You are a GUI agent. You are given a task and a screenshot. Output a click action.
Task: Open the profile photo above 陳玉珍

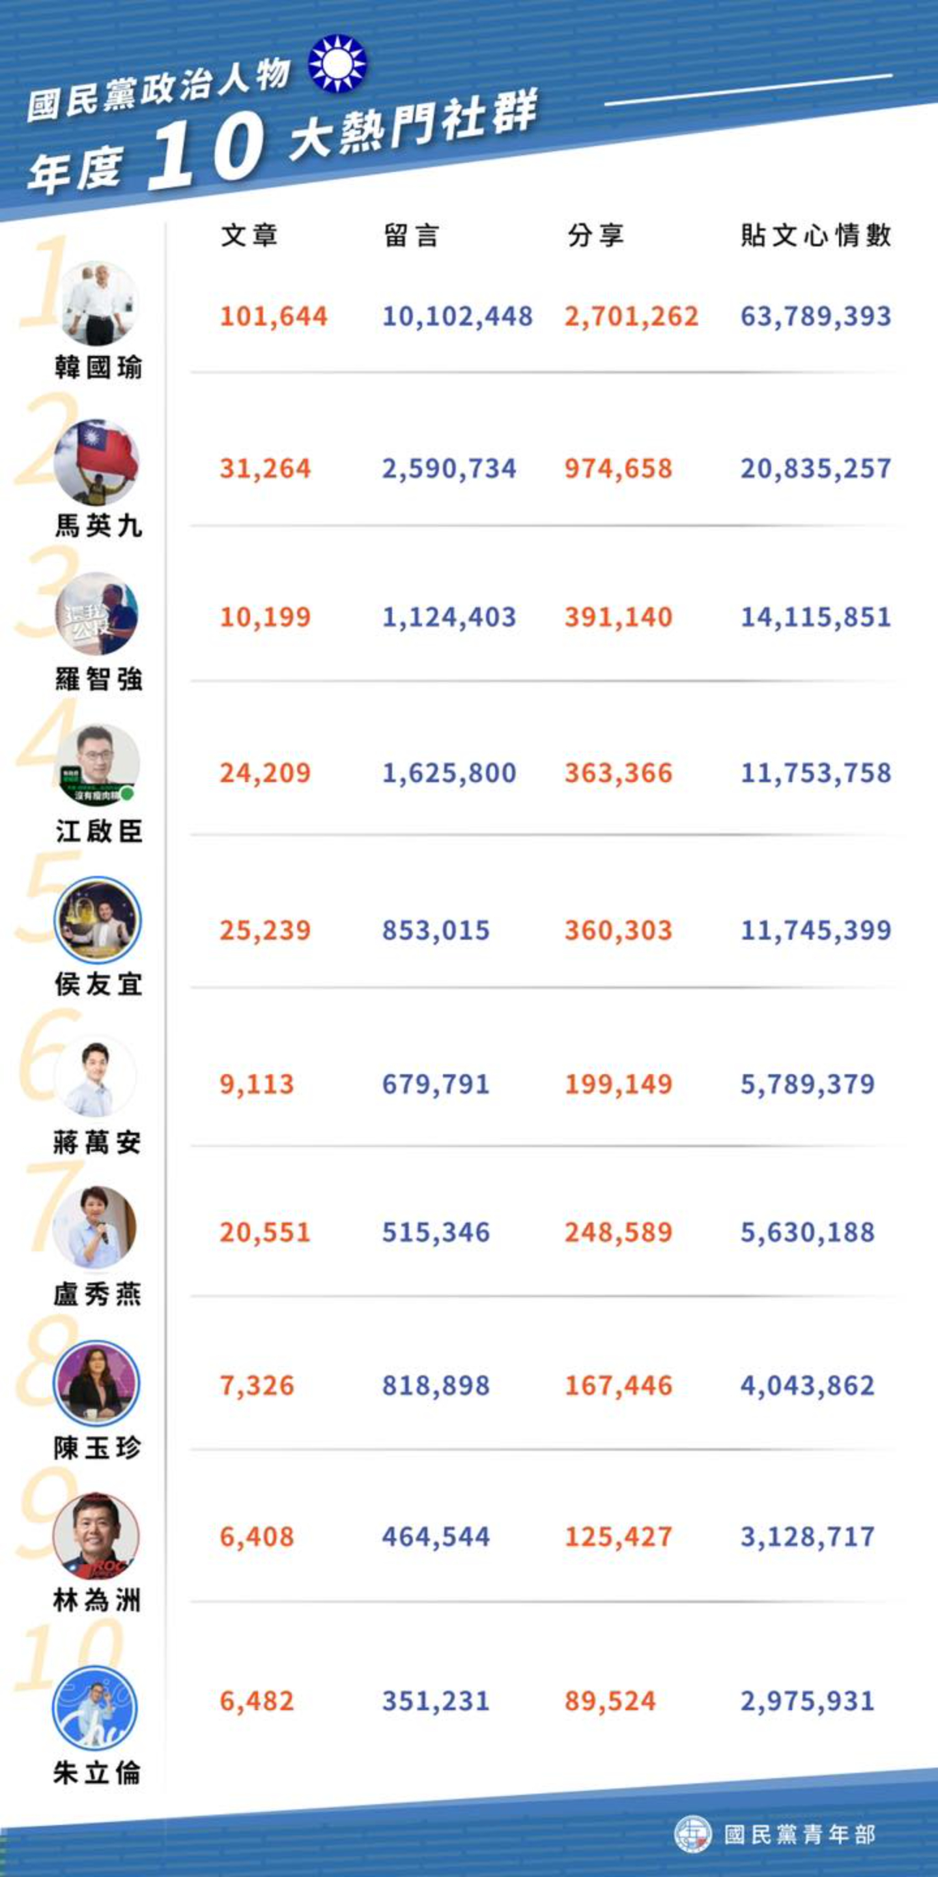[96, 1383]
